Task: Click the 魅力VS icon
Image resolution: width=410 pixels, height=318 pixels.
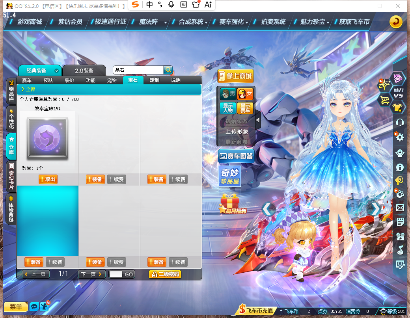Action: [399, 93]
